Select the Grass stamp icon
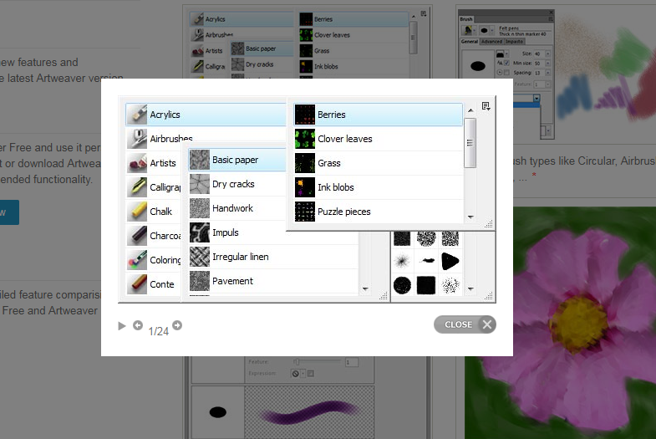The image size is (656, 439). (x=305, y=163)
